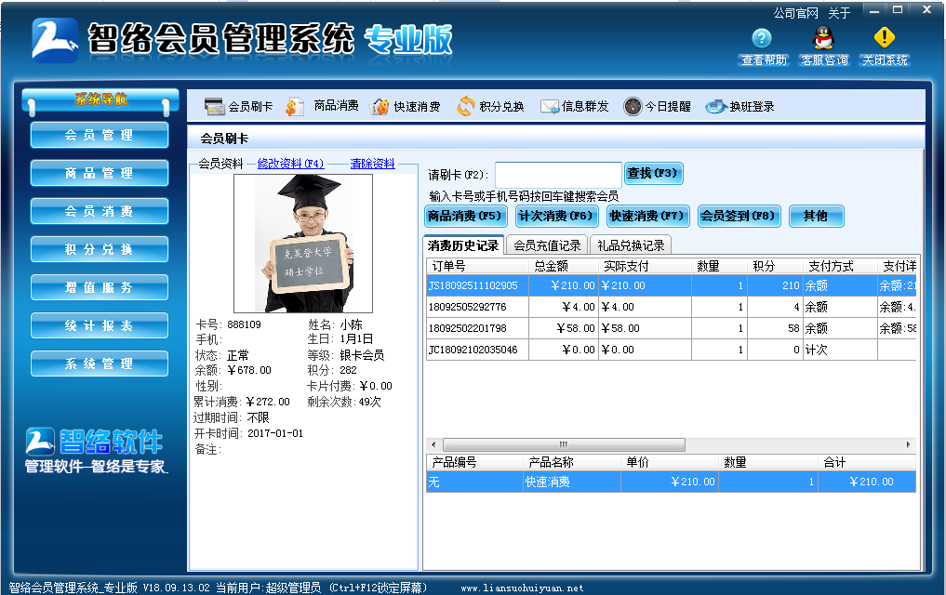
Task: Click the 积分兑换 exchange arrows icon
Action: pos(465,106)
